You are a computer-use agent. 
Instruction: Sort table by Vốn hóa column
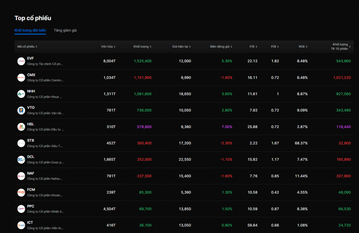pos(108,47)
